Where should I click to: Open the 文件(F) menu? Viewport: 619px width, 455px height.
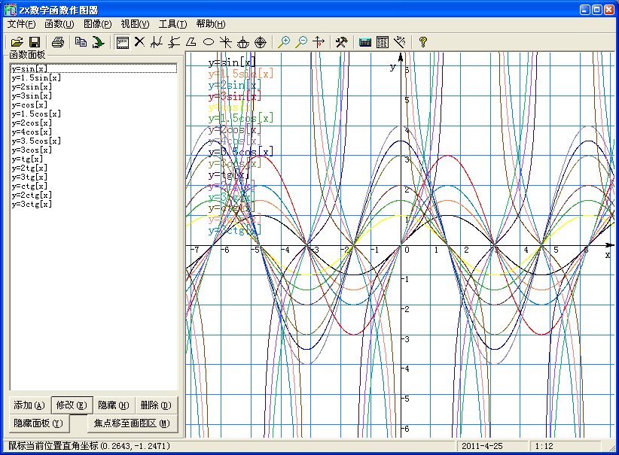coord(21,24)
